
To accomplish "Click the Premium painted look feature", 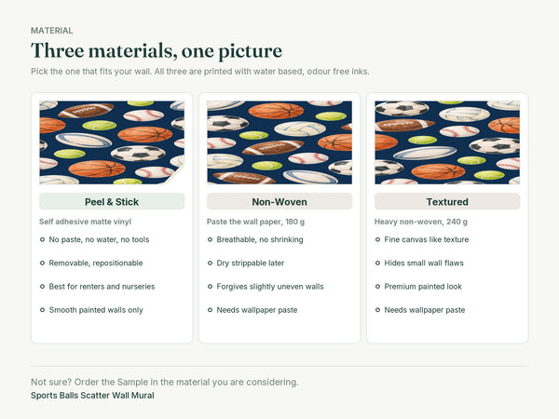I will coord(423,287).
